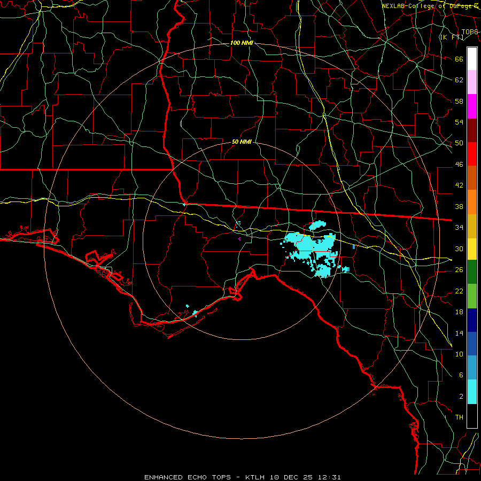Click the medium blue 18 legend swatch
This screenshot has width=481, height=481.
[x=472, y=344]
